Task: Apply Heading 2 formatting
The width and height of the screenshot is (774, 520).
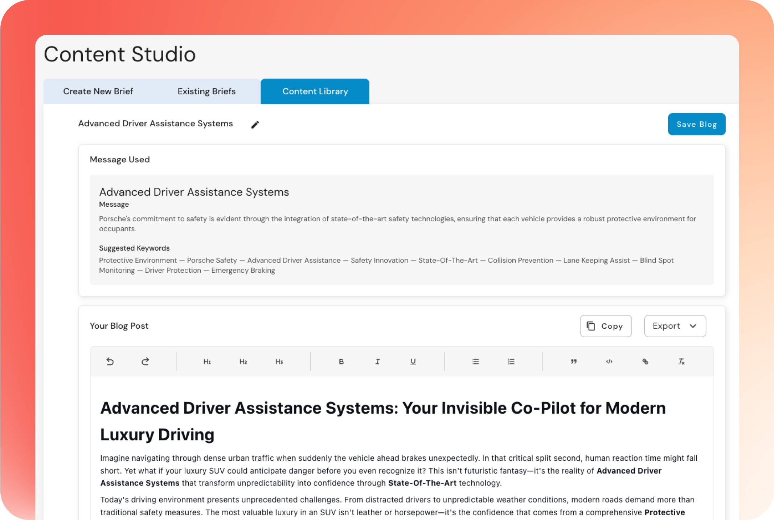Action: coord(243,362)
